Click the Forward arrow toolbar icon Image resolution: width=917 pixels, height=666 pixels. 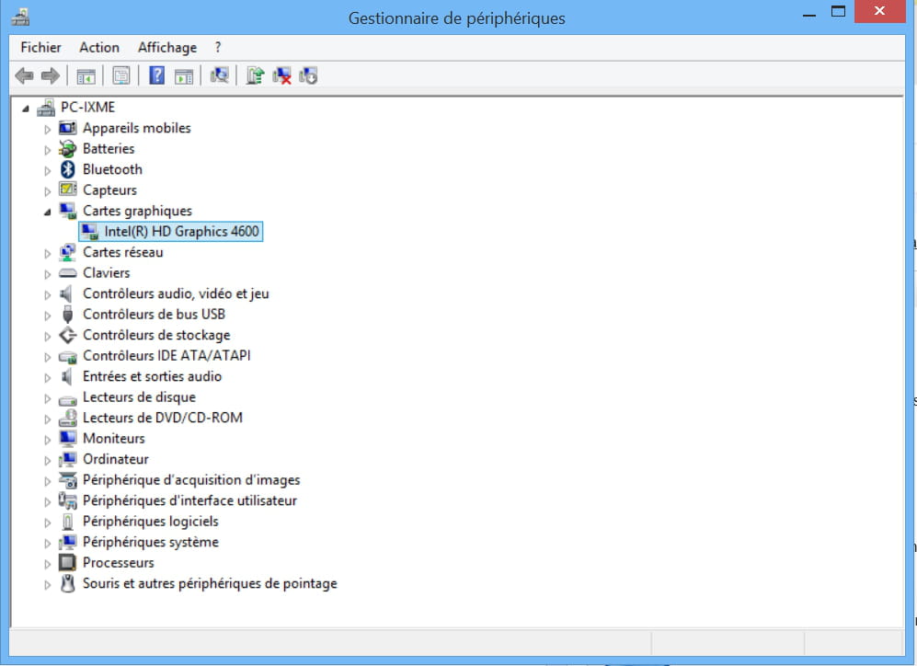point(51,75)
